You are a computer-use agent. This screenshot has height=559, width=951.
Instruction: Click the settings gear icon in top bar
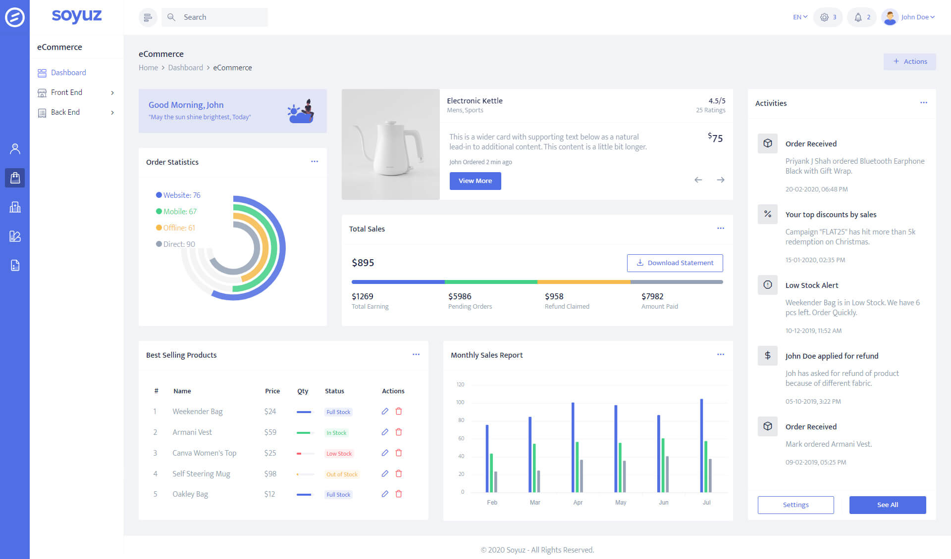(x=824, y=17)
